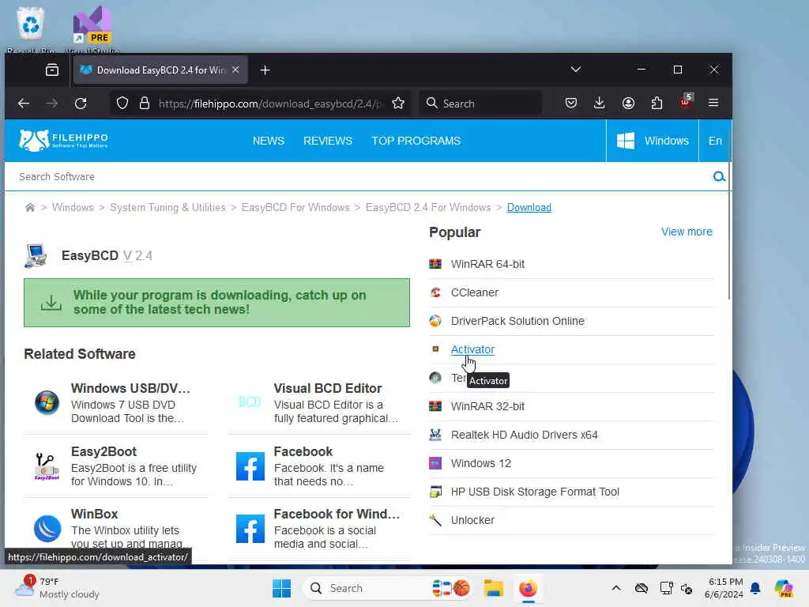Click the uBlock Origin extension icon
This screenshot has width=809, height=607.
pyautogui.click(x=686, y=102)
